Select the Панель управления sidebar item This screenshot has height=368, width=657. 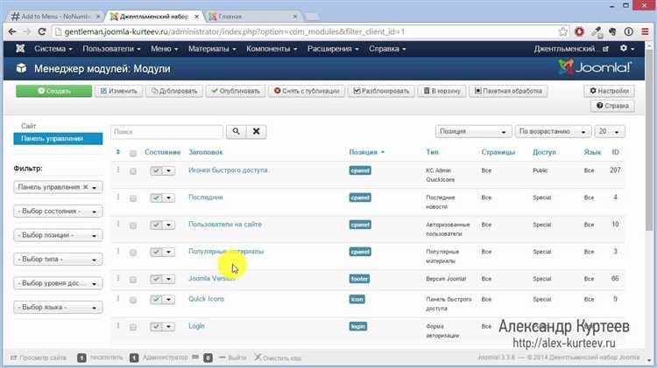coord(58,138)
